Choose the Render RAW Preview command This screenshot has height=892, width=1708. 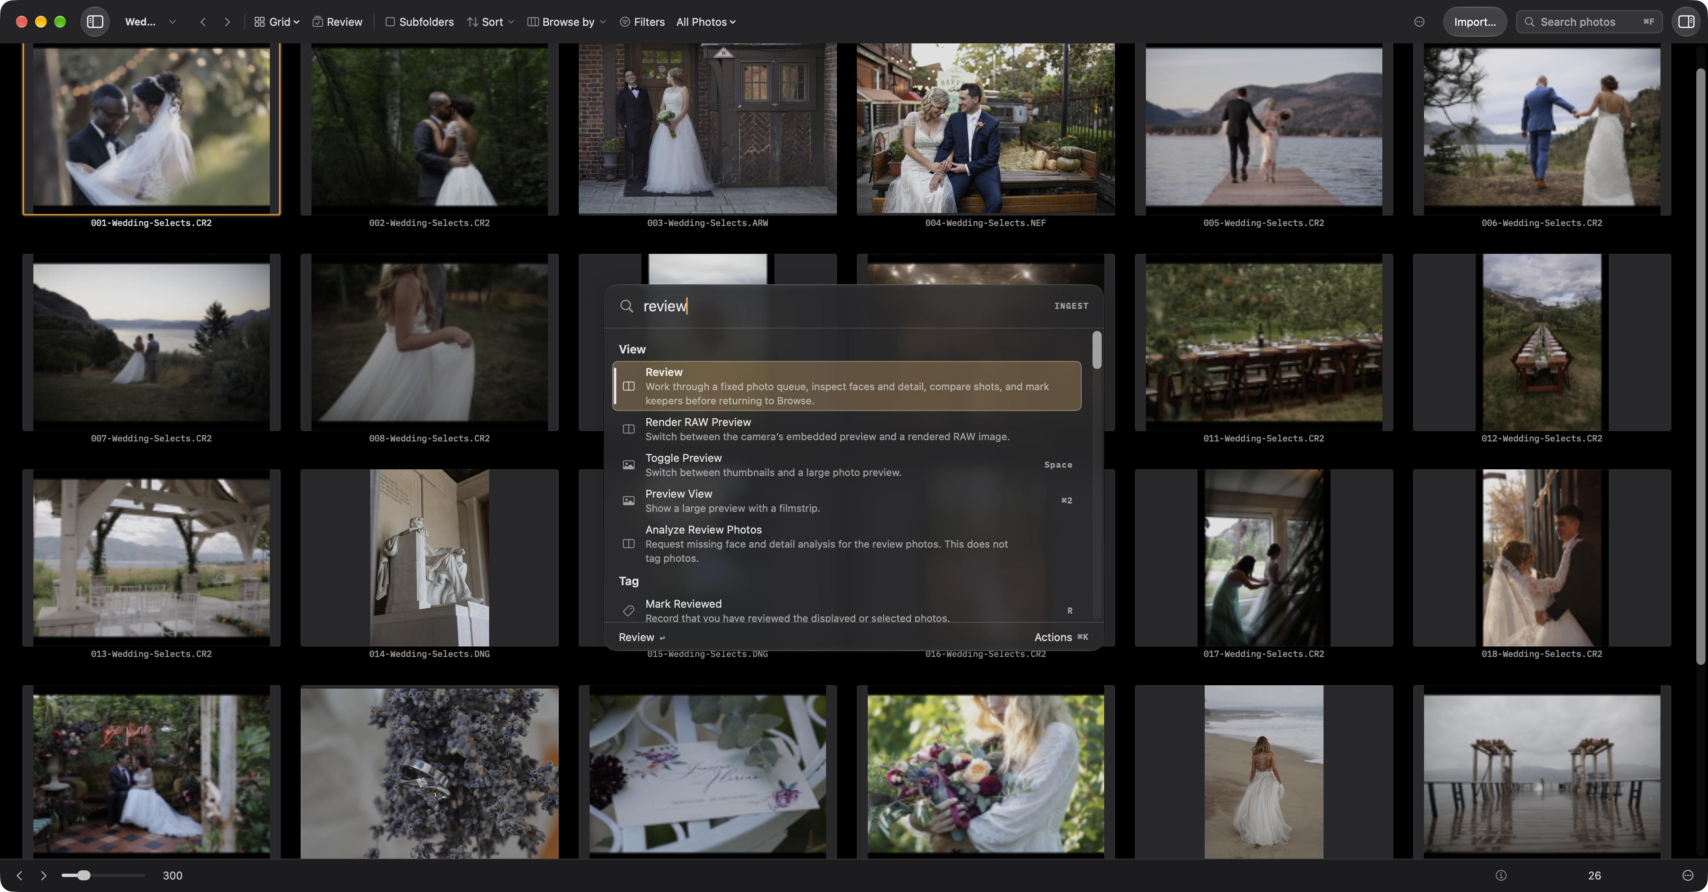847,429
